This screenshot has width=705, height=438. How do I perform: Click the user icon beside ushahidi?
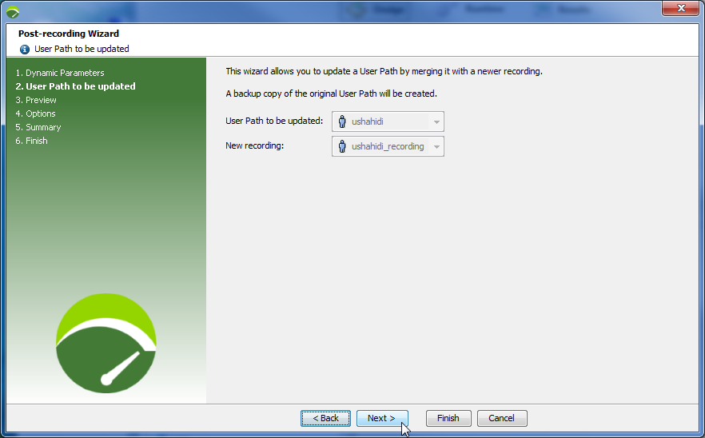(342, 121)
